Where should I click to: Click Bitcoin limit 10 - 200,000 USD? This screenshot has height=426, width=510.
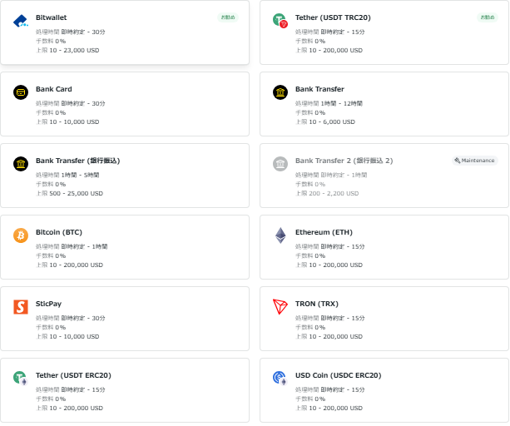[69, 265]
